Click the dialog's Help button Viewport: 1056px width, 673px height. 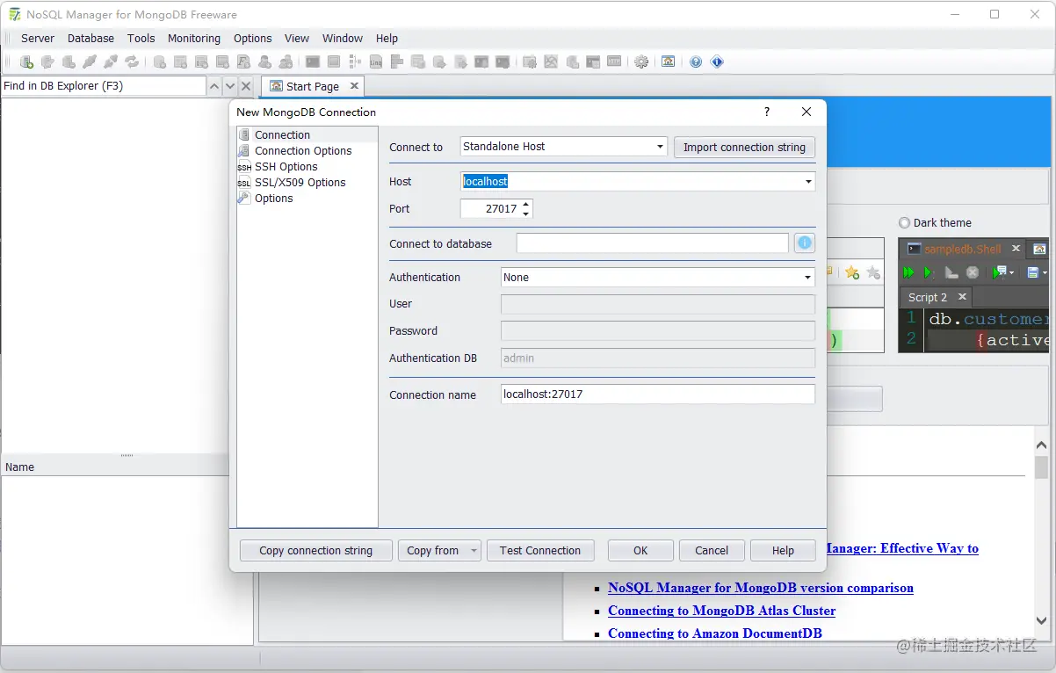tap(783, 551)
